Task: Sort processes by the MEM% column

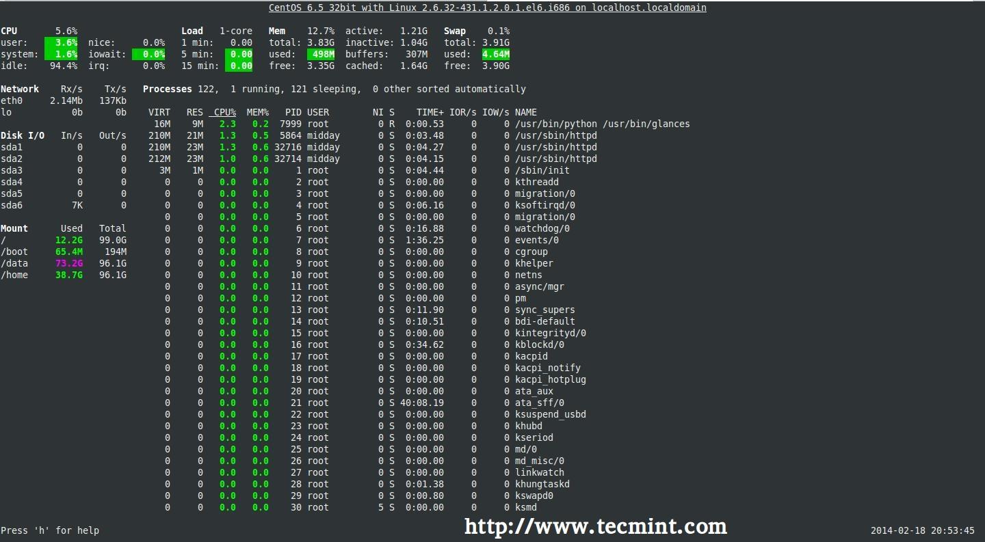Action: click(257, 112)
